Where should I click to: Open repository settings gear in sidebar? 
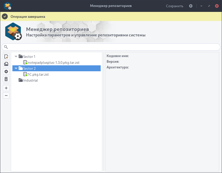tap(6, 72)
